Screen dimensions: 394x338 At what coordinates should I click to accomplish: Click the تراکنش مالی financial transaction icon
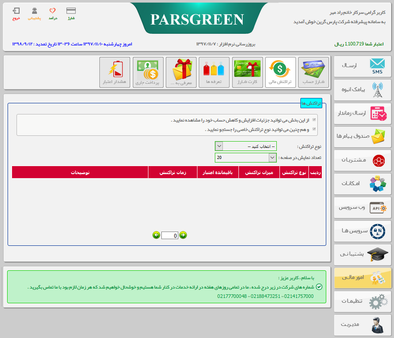[280, 72]
